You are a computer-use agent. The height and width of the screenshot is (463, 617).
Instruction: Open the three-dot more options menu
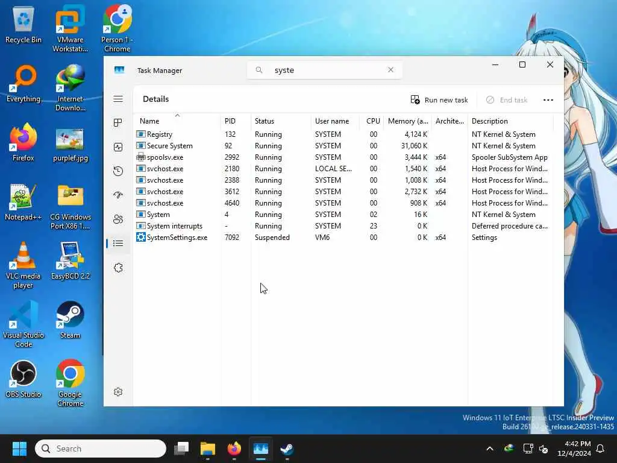click(x=548, y=100)
